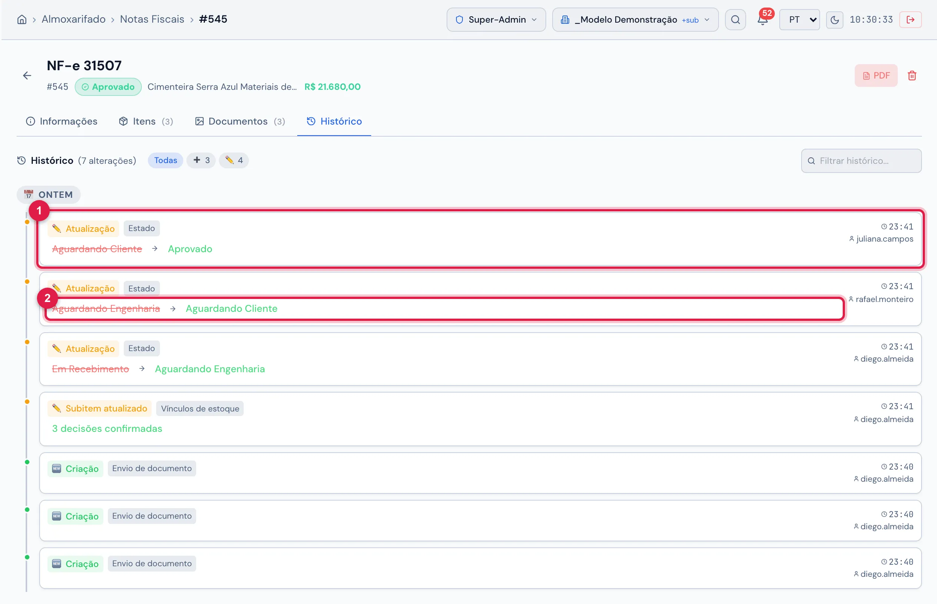Click rafael.monteiro user name

884,299
